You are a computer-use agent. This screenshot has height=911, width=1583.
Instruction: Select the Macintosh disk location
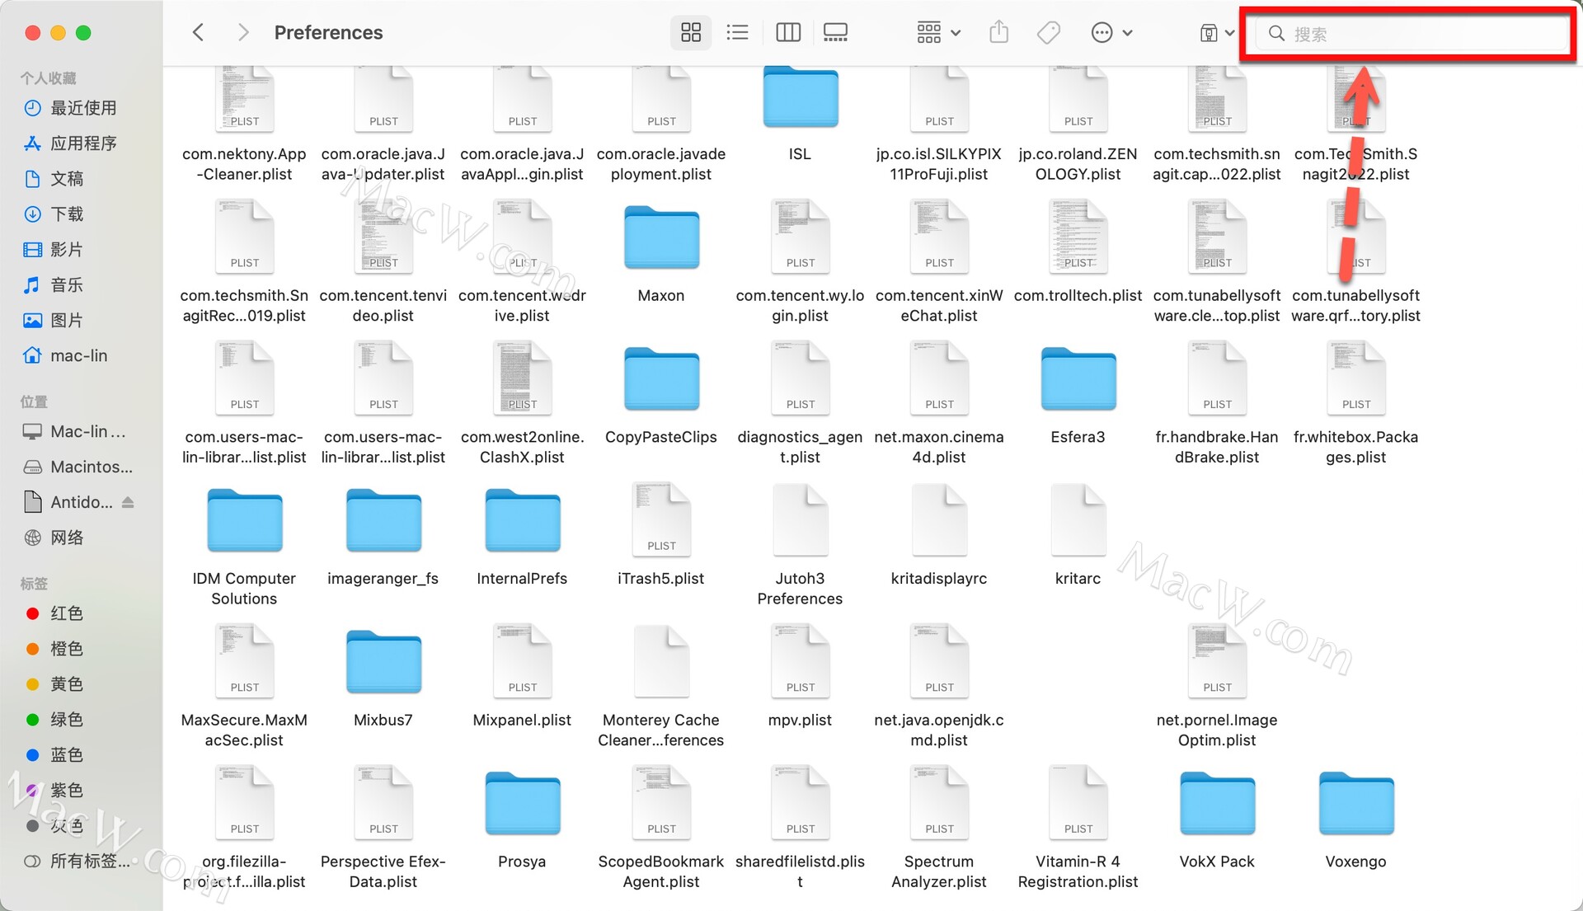pos(78,467)
